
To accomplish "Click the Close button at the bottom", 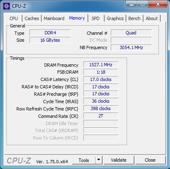I will tap(150, 160).
